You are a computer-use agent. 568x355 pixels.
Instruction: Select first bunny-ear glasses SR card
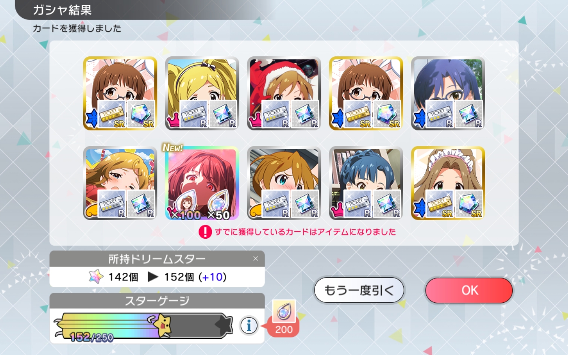(x=120, y=93)
